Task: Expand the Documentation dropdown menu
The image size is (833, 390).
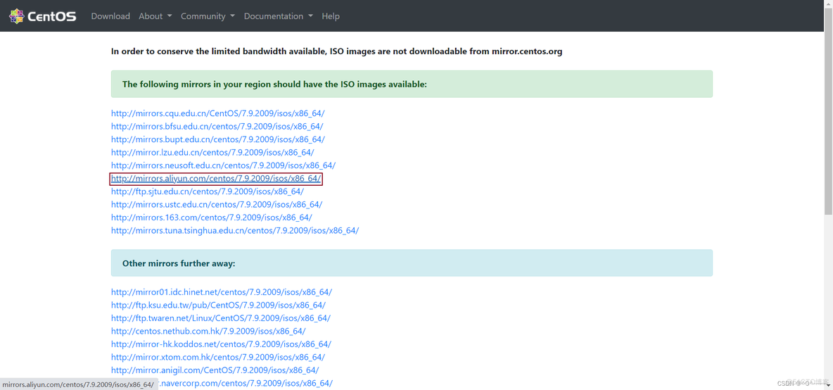Action: click(278, 16)
